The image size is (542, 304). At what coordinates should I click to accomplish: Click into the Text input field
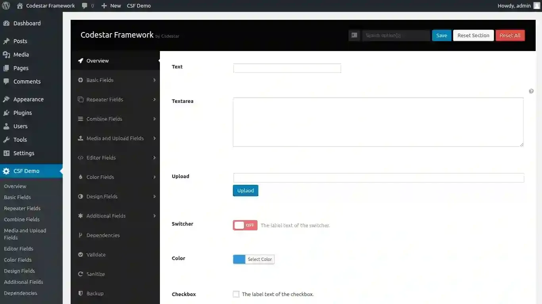(x=287, y=68)
